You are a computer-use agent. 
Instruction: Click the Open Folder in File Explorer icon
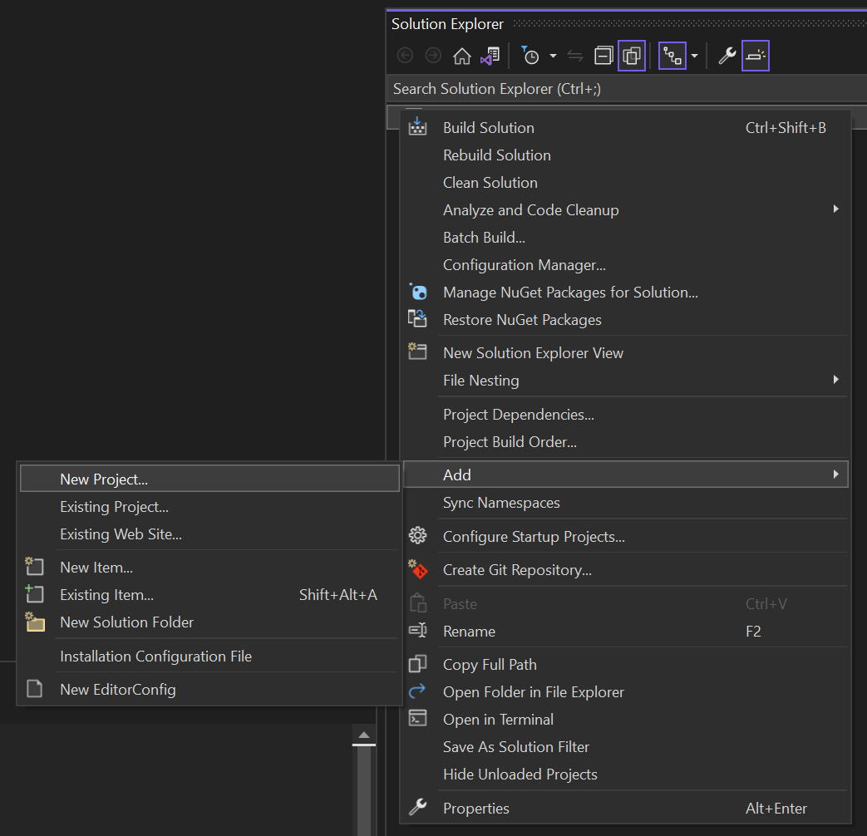[417, 691]
